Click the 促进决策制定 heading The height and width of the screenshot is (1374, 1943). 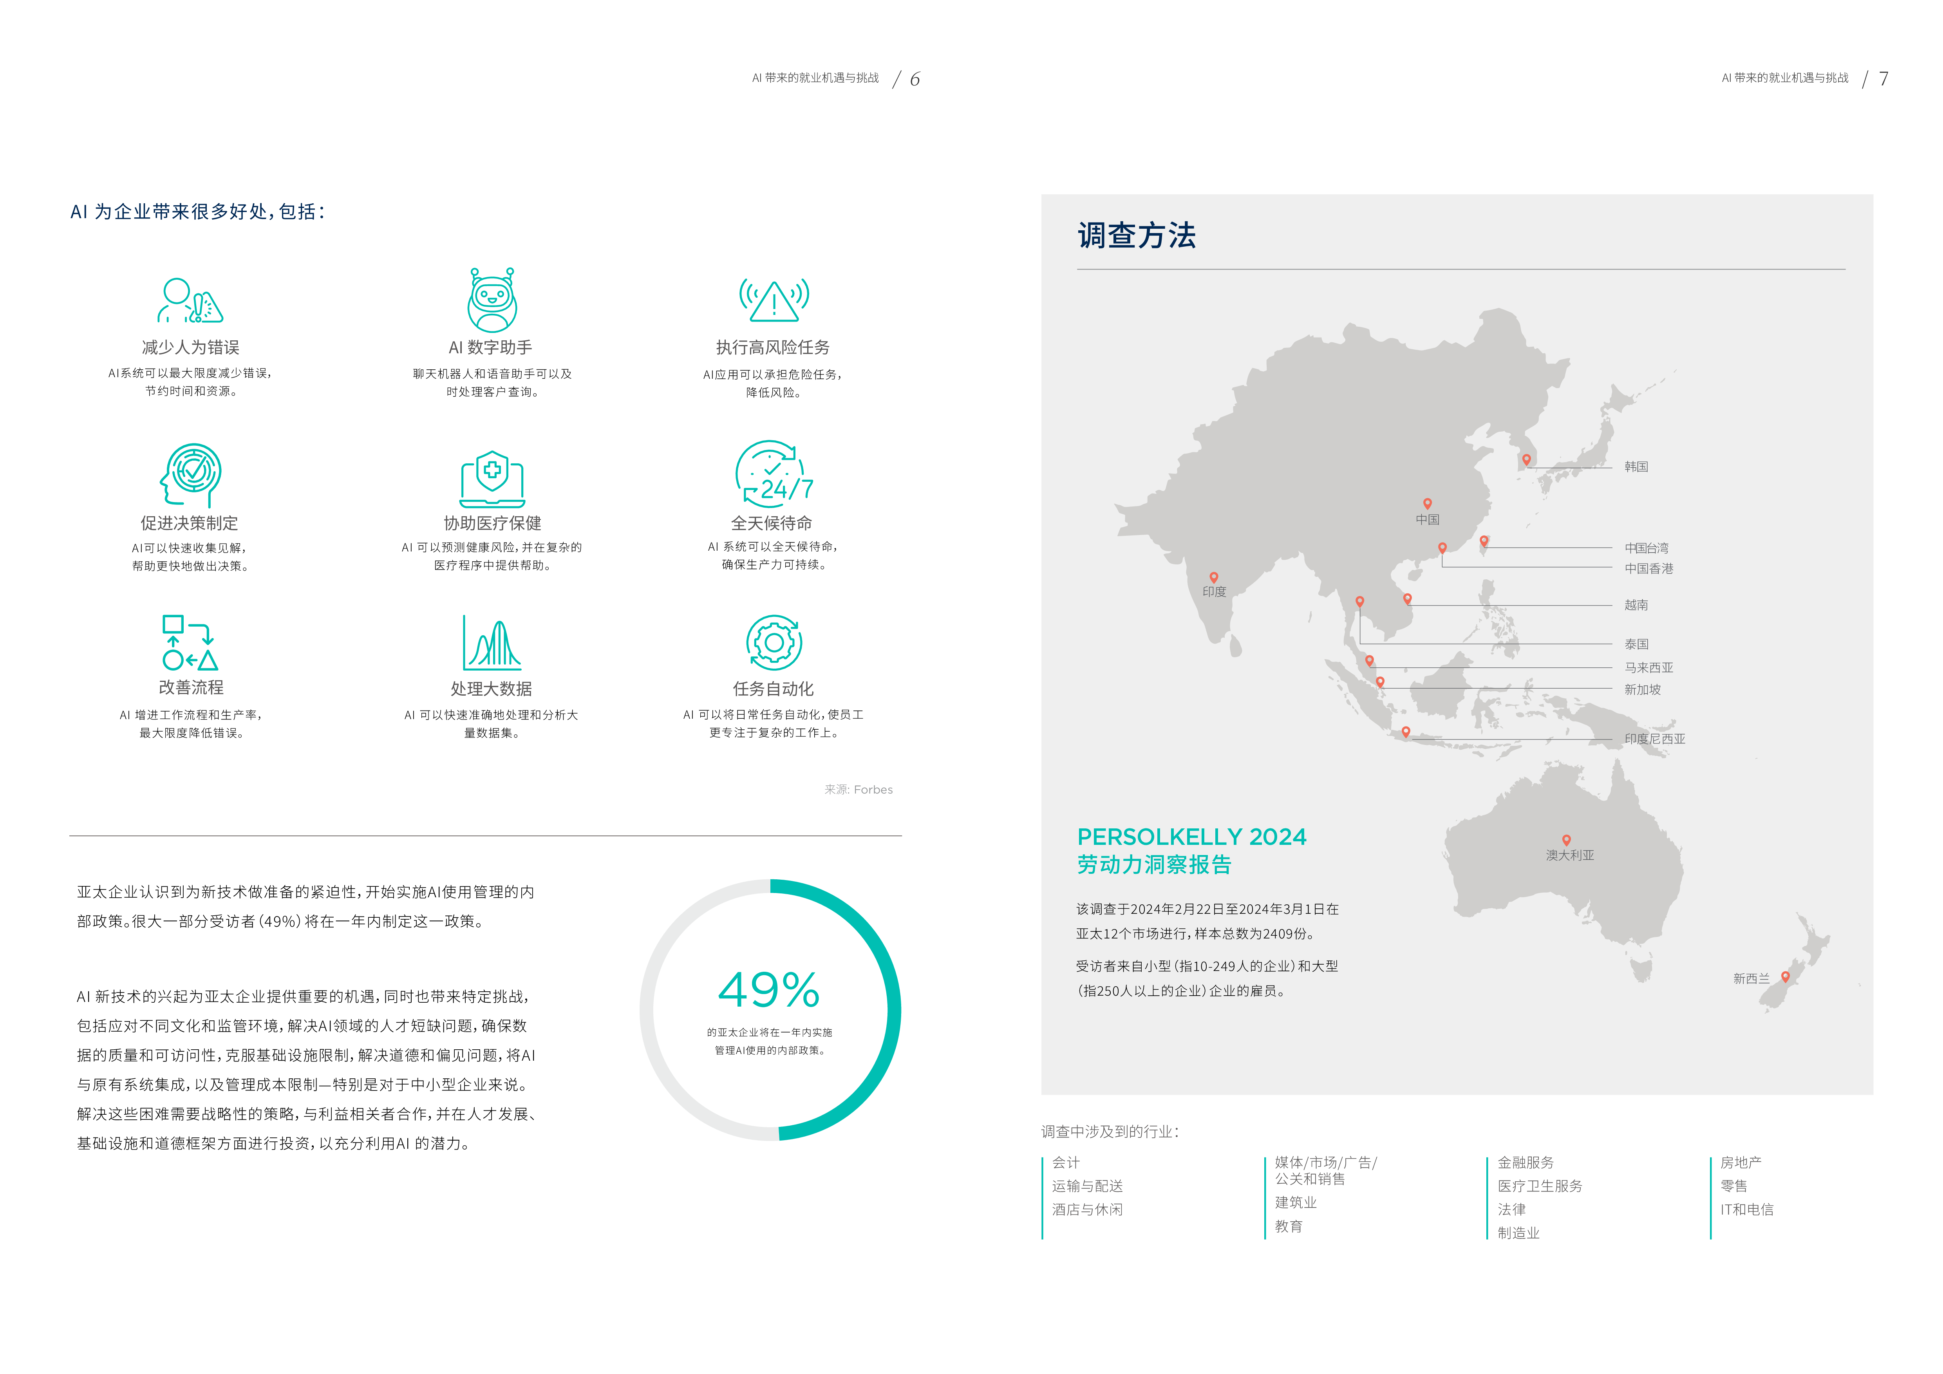(190, 523)
